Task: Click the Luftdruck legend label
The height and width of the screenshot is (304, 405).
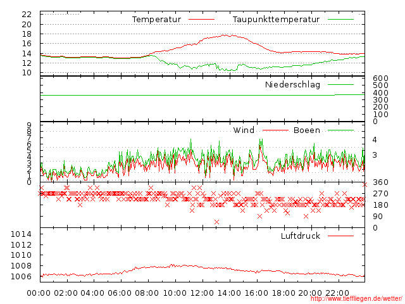Action: click(301, 236)
